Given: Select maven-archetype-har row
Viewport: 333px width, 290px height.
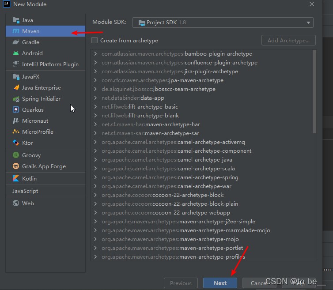Looking at the screenshot, I should coord(201,124).
